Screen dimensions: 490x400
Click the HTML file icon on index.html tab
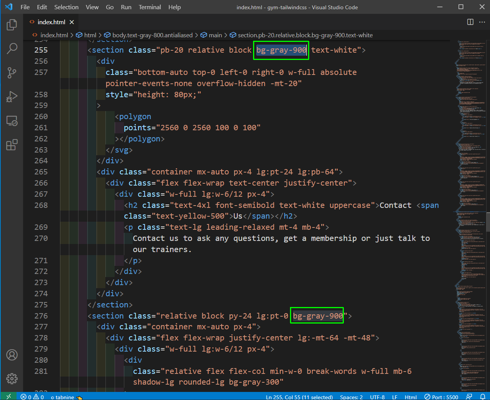coord(32,22)
